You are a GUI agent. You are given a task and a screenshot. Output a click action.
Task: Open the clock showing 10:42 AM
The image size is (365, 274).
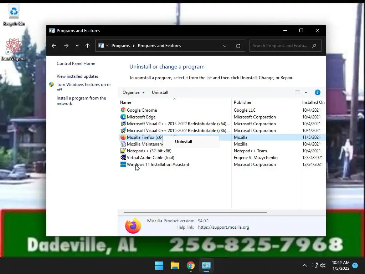[341, 265]
